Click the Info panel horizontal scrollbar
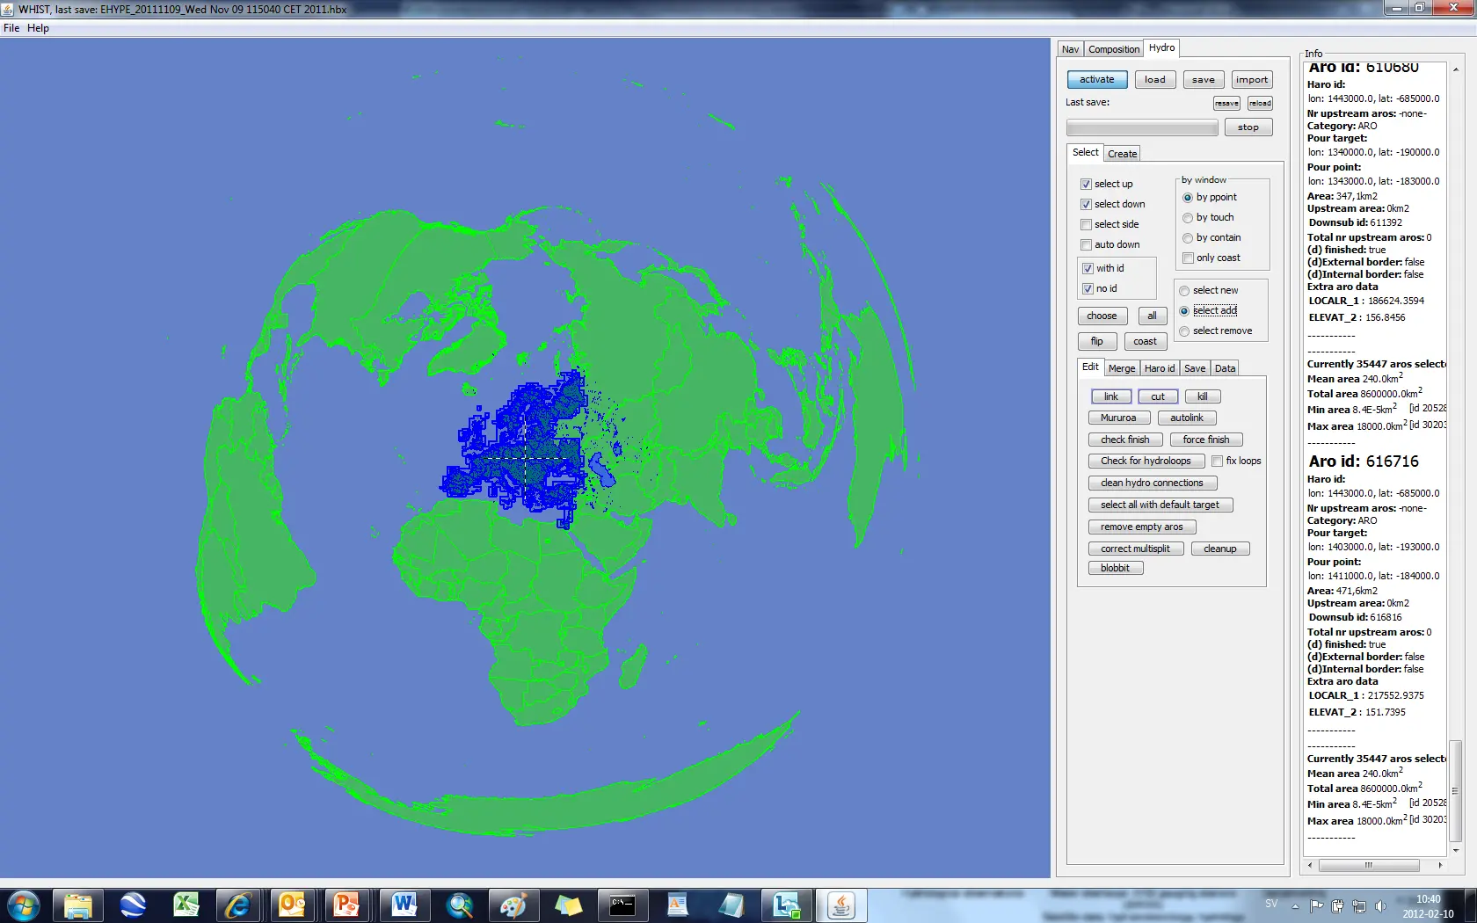Screen dimensions: 1477x923 point(1368,865)
